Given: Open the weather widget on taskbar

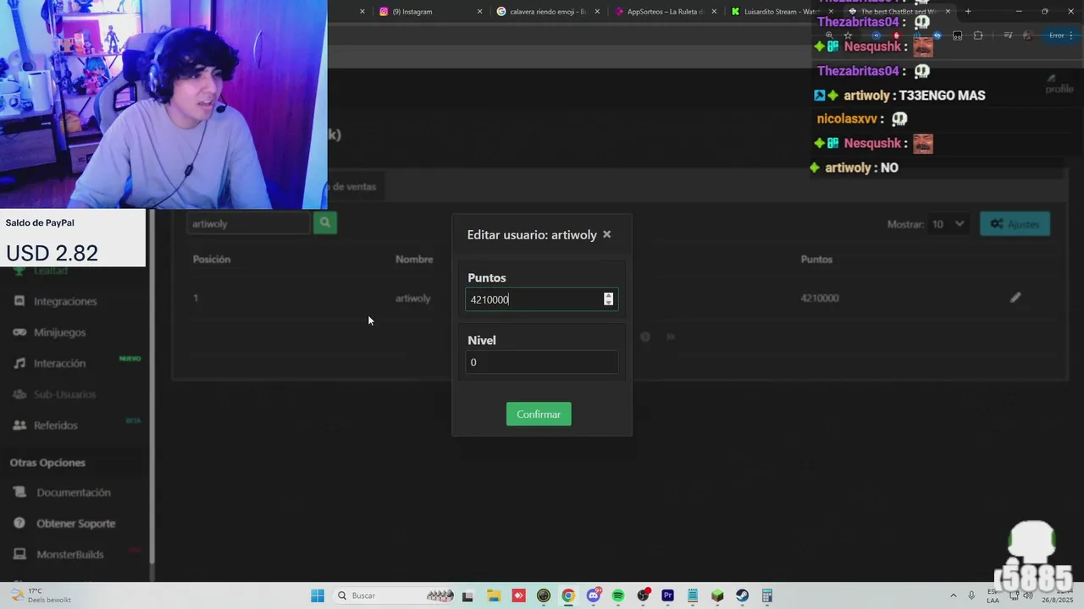Looking at the screenshot, I should coord(41,595).
